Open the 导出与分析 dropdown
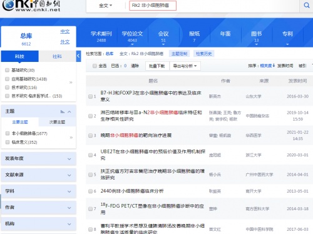The width and height of the screenshot is (313, 234). pyautogui.click(x=185, y=66)
